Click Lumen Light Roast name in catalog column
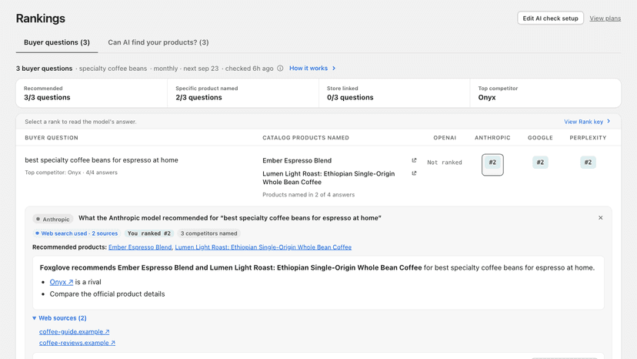 [x=329, y=178]
